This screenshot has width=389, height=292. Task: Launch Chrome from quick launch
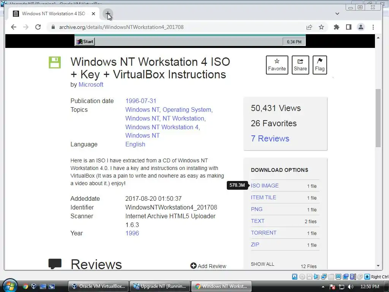click(x=25, y=286)
